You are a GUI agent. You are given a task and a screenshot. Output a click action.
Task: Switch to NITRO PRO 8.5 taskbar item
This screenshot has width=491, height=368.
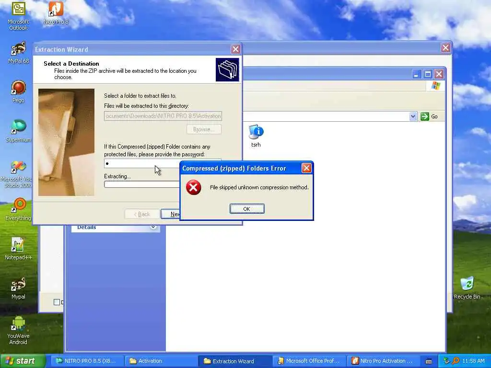(86, 361)
